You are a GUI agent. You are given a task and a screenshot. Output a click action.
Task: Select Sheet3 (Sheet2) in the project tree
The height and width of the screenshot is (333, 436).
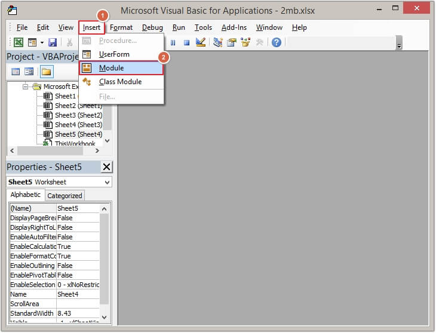coord(78,115)
